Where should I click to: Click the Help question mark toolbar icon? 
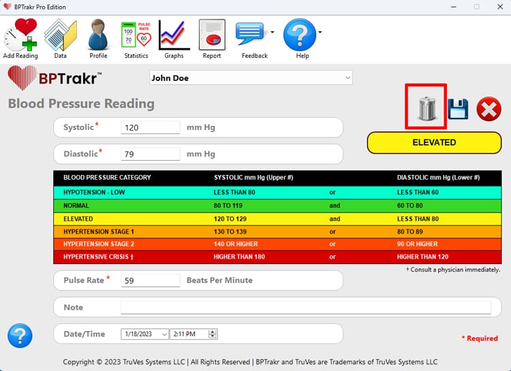pyautogui.click(x=299, y=35)
